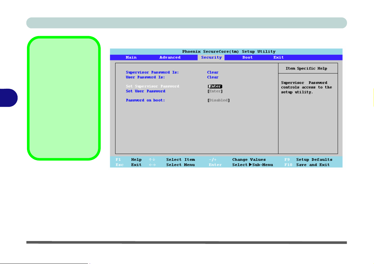Viewport: 374px width, 264px height.
Task: Click the F10 key hint
Action: click(288, 165)
